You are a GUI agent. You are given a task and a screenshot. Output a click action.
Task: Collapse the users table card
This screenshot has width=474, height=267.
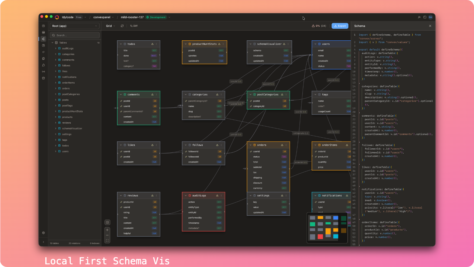pyautogui.click(x=316, y=44)
